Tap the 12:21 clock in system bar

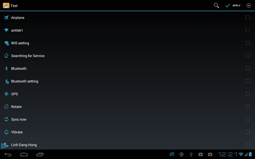pos(227,154)
